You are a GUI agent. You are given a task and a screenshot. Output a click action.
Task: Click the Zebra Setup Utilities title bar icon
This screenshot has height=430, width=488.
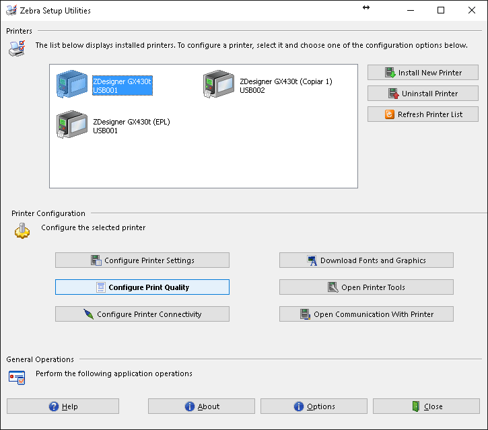[11, 10]
